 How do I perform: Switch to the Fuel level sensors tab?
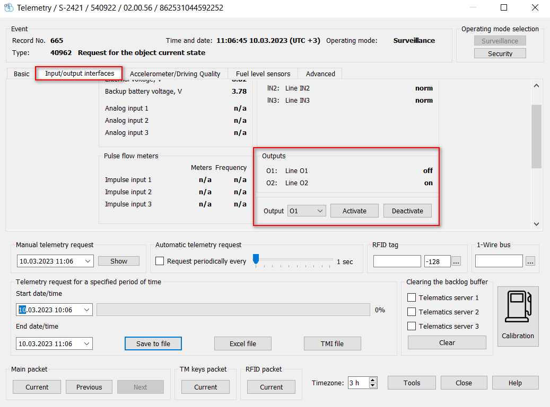pyautogui.click(x=263, y=74)
